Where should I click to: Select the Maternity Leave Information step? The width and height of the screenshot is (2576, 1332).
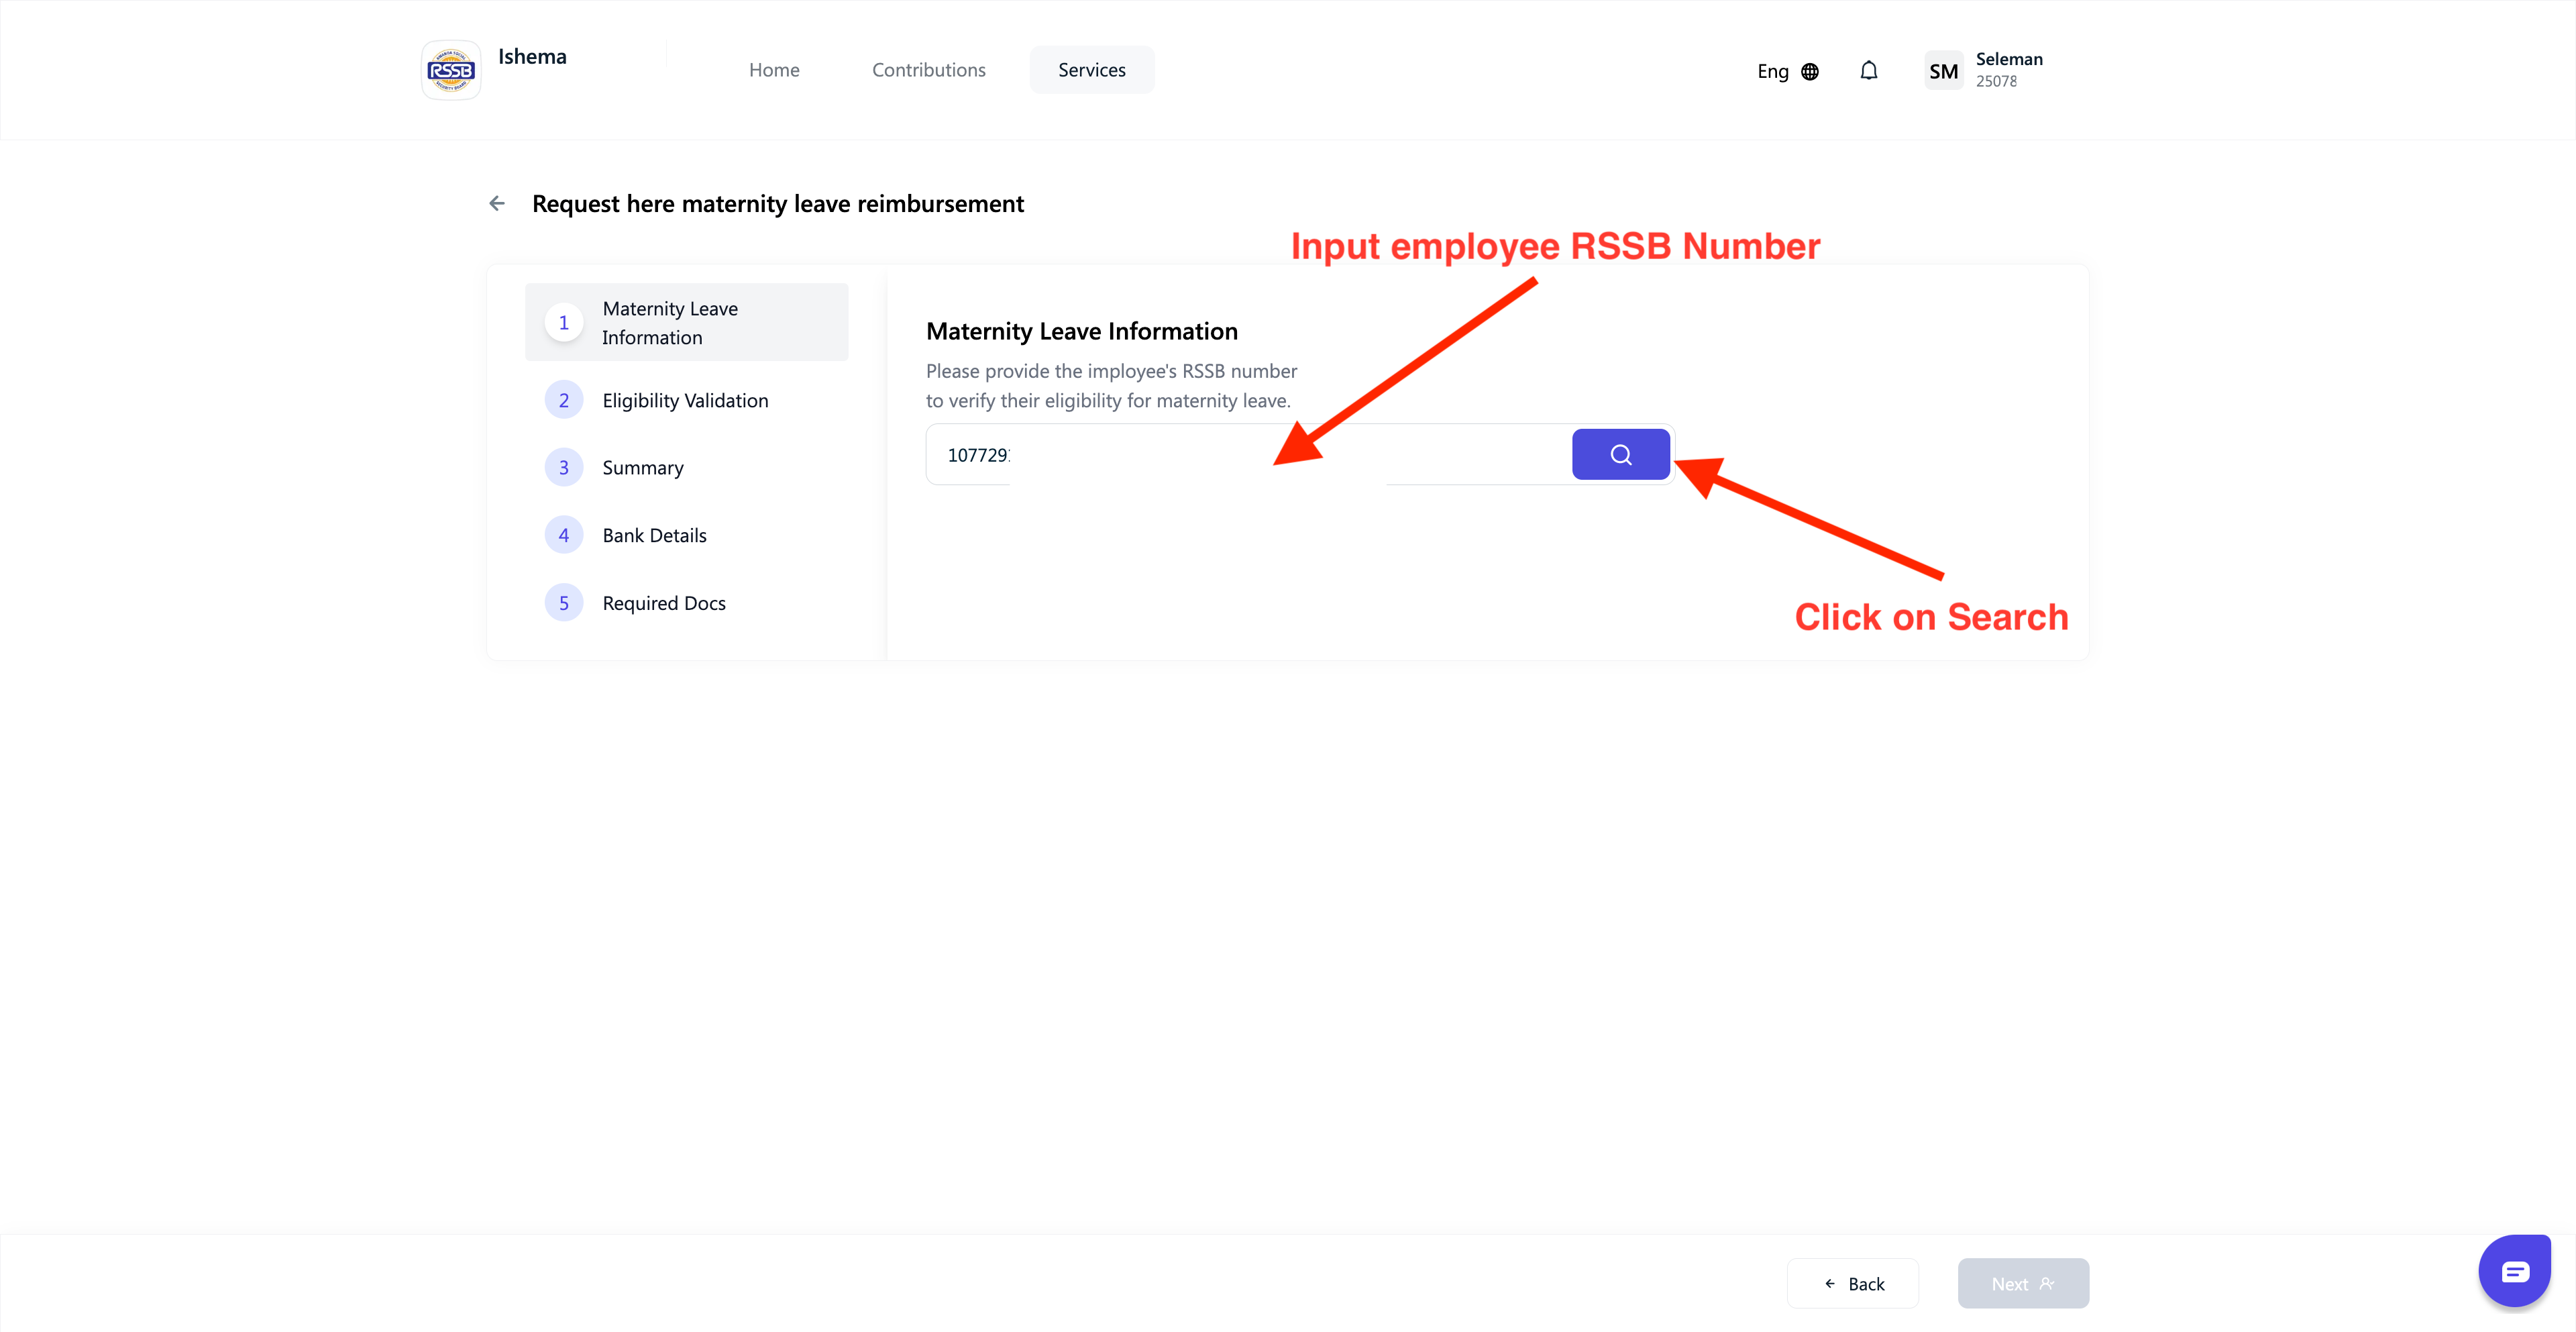(x=686, y=322)
